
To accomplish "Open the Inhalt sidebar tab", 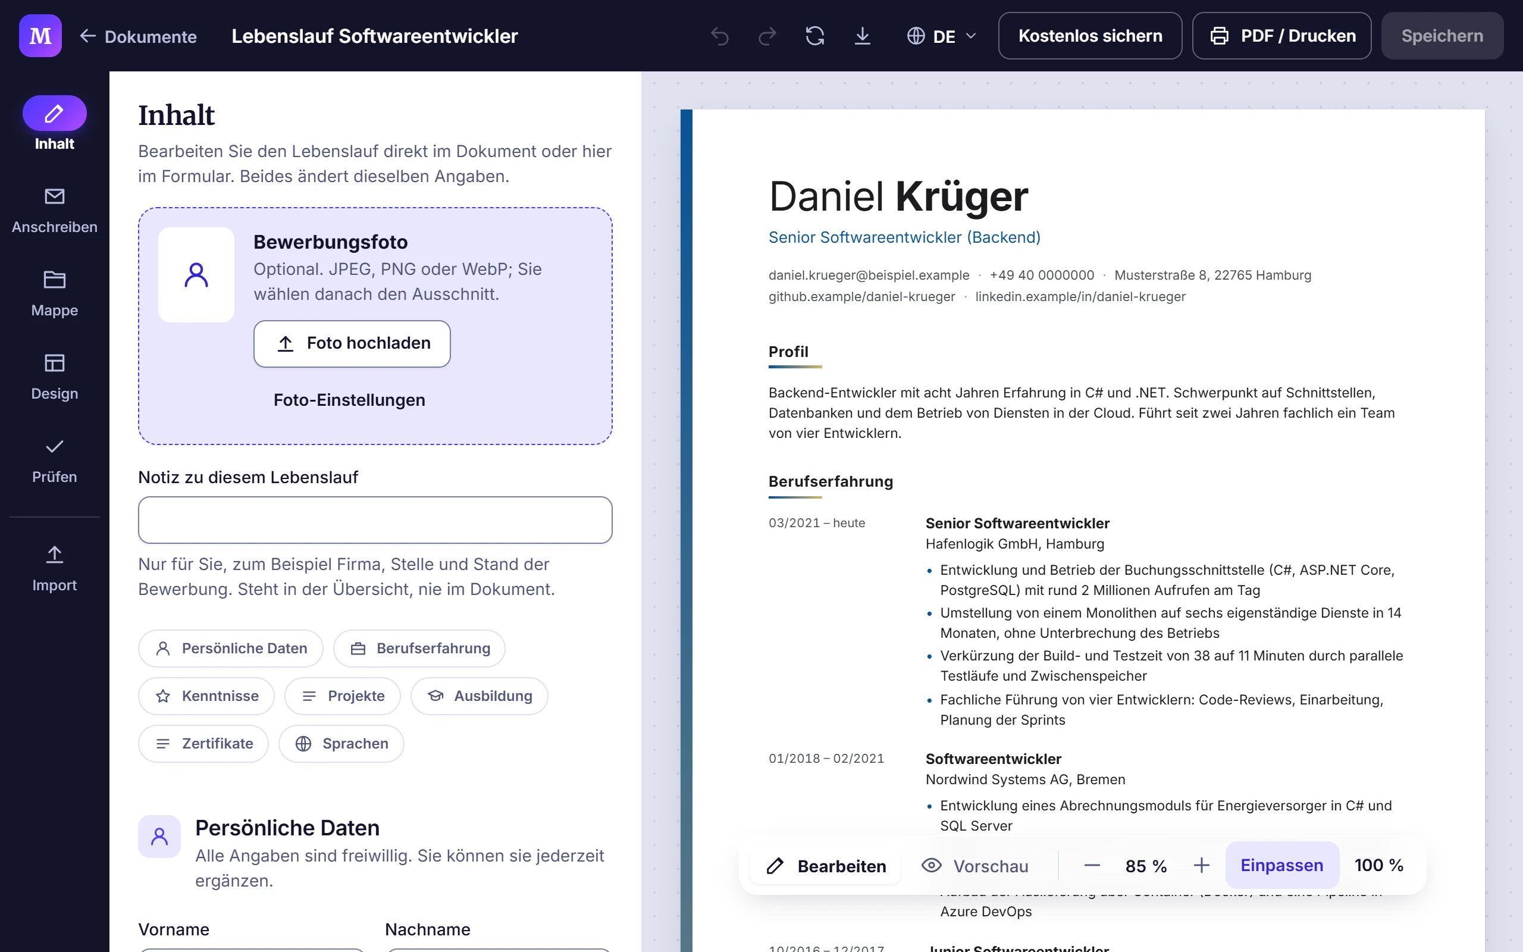I will click(55, 124).
